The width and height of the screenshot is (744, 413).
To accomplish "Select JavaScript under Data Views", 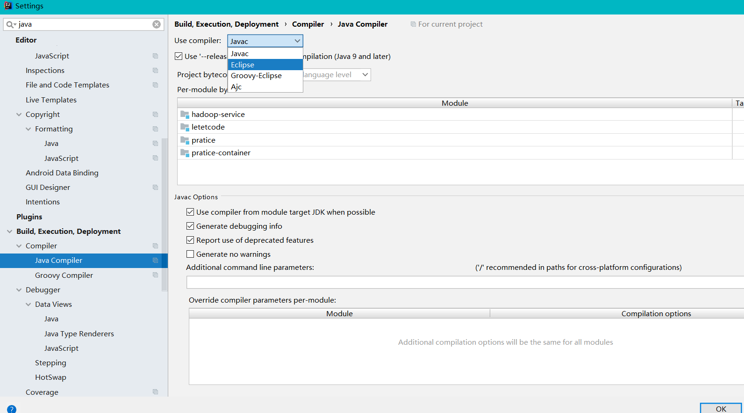I will [x=61, y=348].
